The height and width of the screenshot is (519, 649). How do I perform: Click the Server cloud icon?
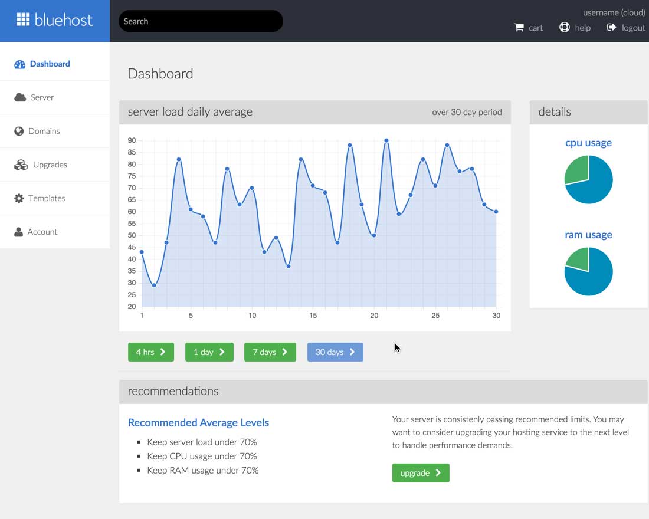coord(20,98)
